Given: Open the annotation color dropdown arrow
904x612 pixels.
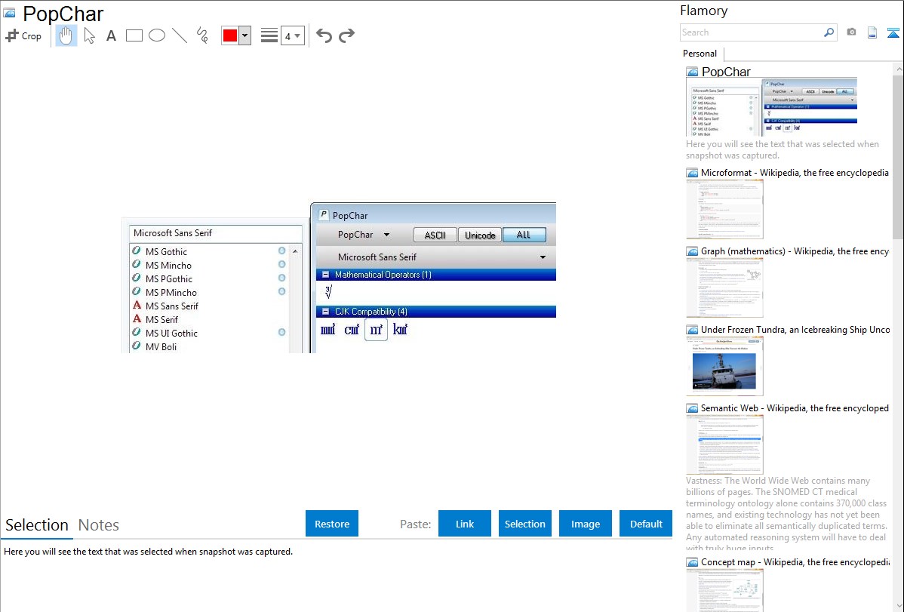Looking at the screenshot, I should click(245, 35).
